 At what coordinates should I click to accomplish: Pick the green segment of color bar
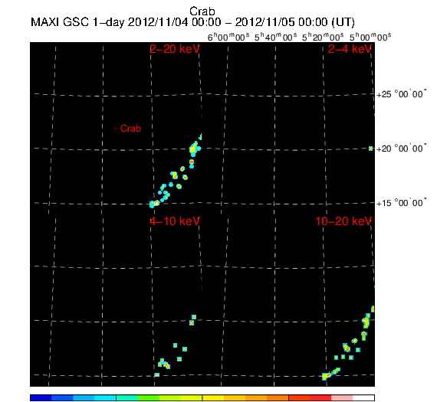click(x=148, y=397)
